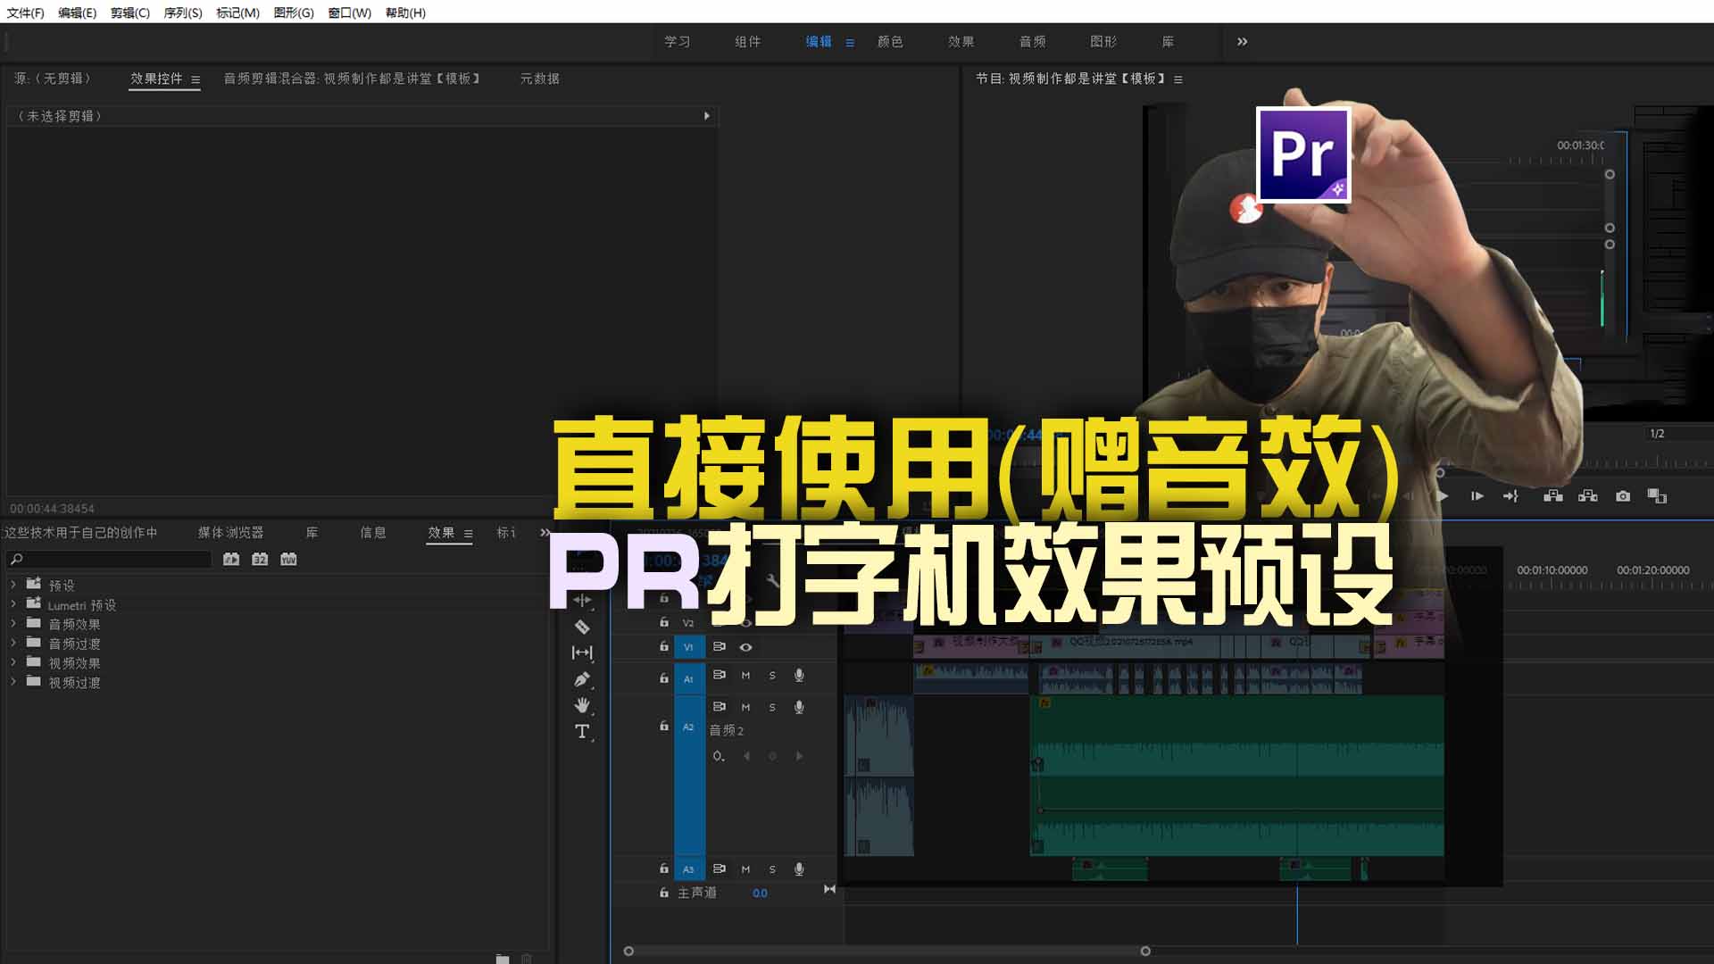Viewport: 1714px width, 964px height.
Task: Switch to 媒体浏览器 panel tab
Action: tap(230, 533)
